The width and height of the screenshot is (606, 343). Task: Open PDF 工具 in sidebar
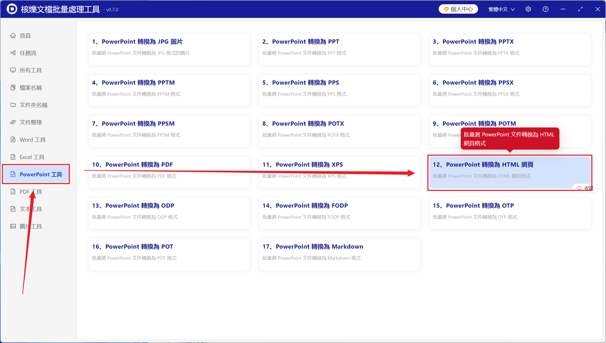point(36,192)
